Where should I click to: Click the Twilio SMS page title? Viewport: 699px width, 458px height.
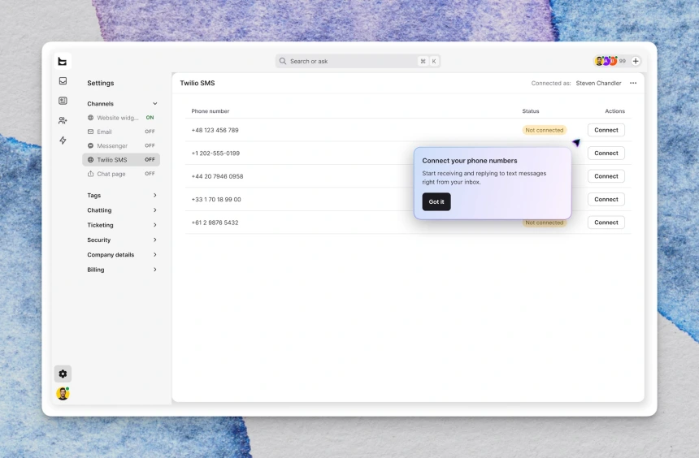pyautogui.click(x=198, y=84)
